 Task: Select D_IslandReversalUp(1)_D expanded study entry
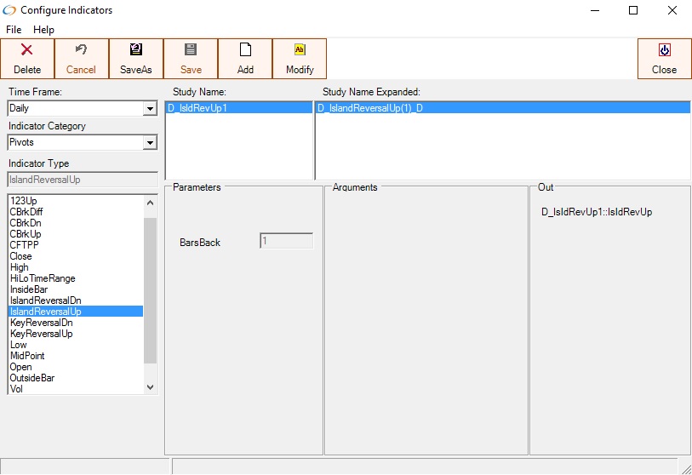coord(370,108)
